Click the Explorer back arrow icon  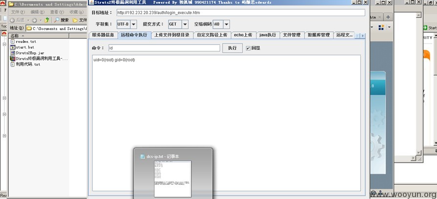pos(12,21)
